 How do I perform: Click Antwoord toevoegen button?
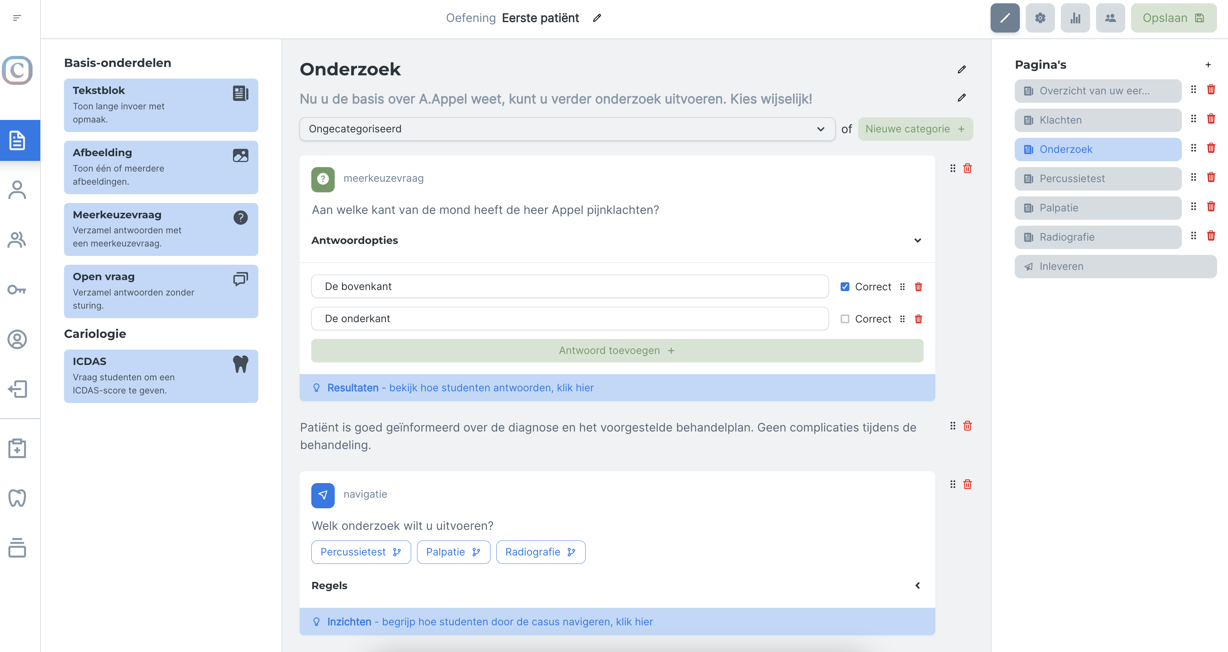pos(617,351)
